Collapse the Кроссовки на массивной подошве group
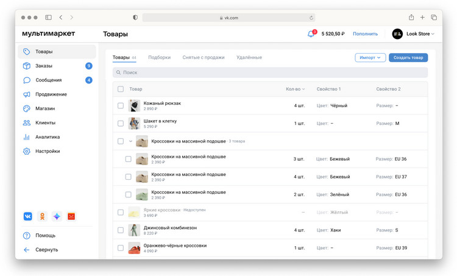The image size is (457, 276). click(130, 141)
